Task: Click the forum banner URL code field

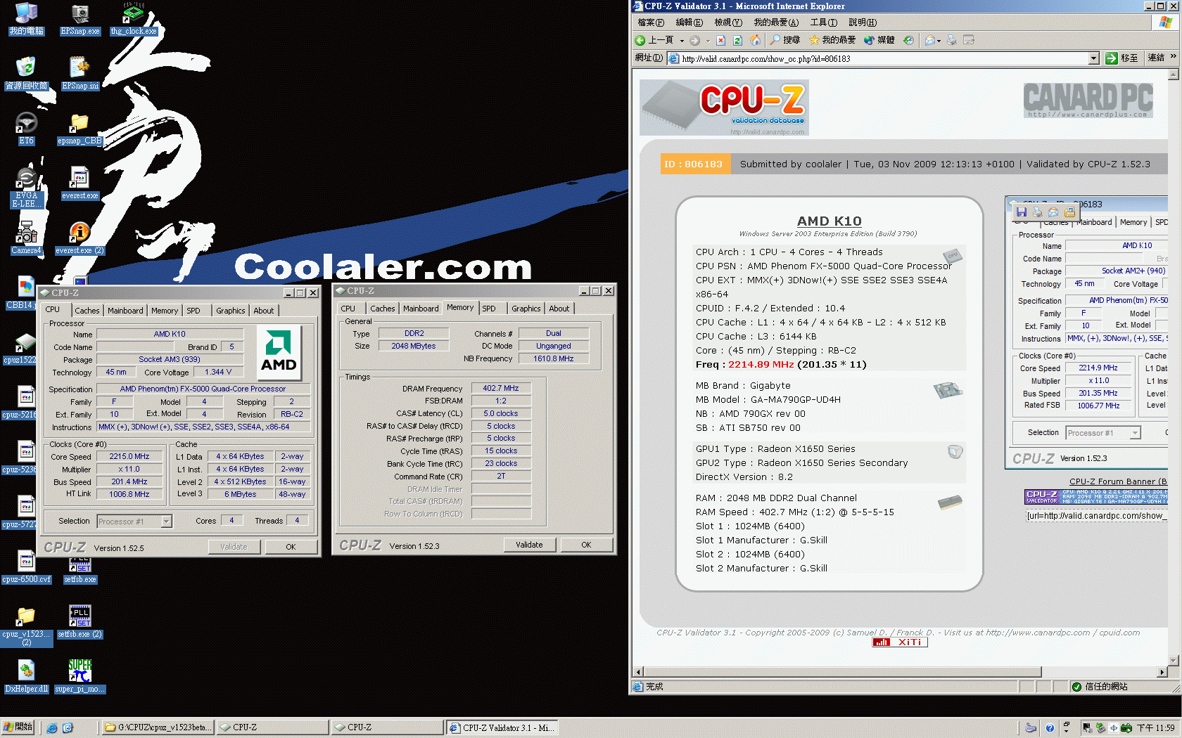Action: tap(1096, 516)
